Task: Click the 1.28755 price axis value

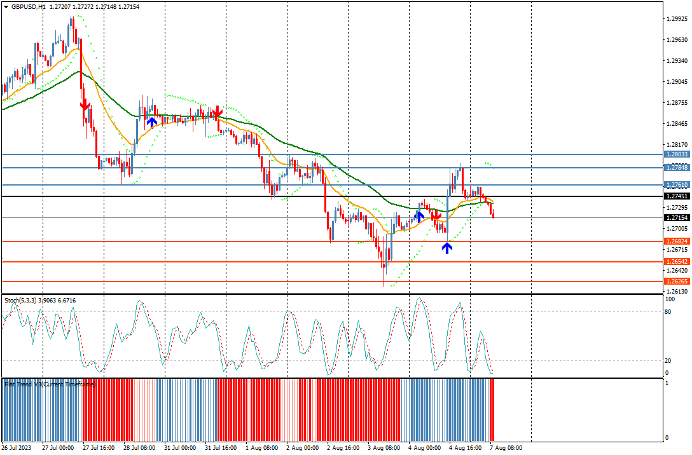Action: point(677,103)
